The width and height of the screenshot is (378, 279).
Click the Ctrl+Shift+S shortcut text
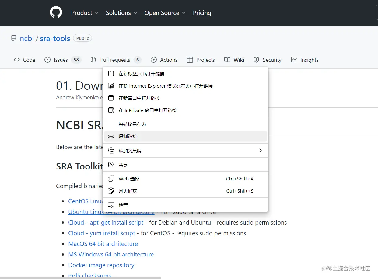coord(240,191)
